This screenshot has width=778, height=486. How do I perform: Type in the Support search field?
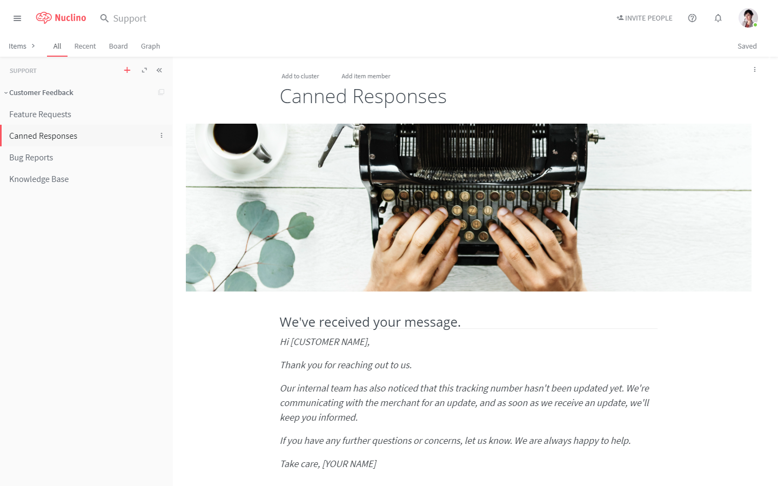[x=130, y=18]
